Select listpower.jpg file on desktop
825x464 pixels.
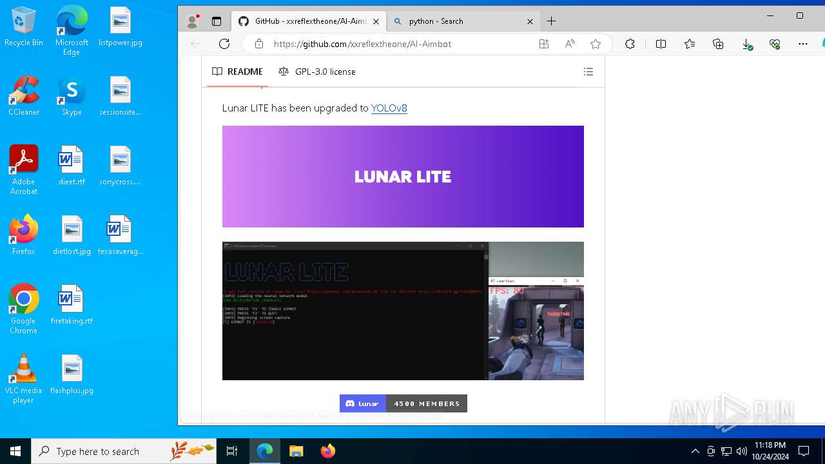tap(121, 27)
